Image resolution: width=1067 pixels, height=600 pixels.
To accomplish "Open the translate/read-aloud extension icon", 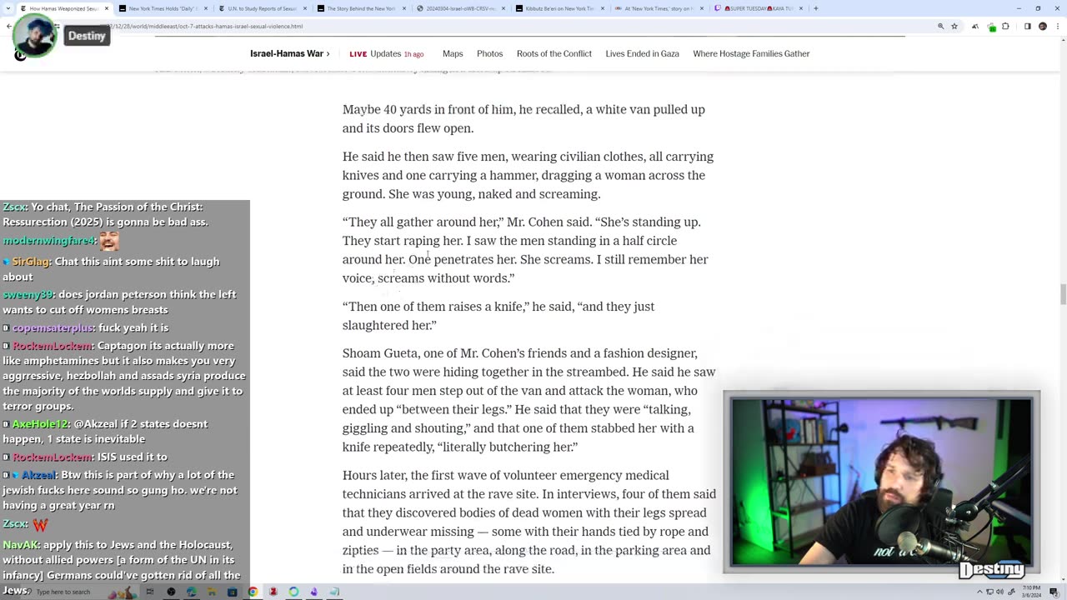I will click(x=975, y=27).
